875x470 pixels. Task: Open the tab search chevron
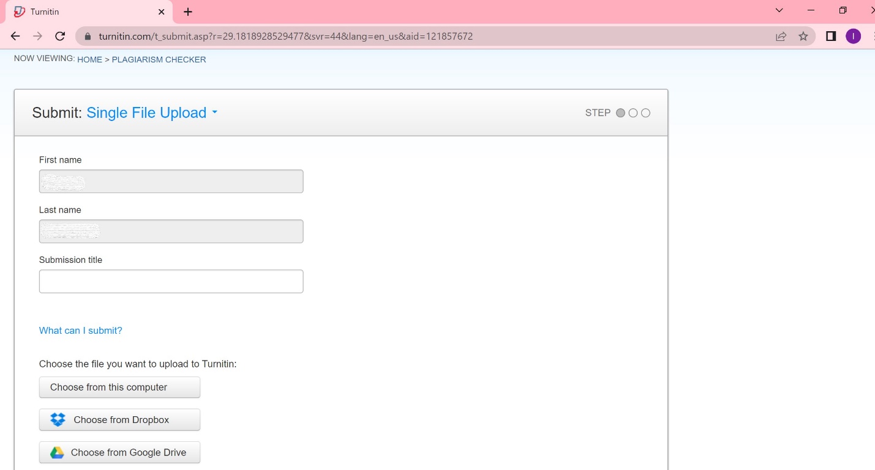(779, 10)
